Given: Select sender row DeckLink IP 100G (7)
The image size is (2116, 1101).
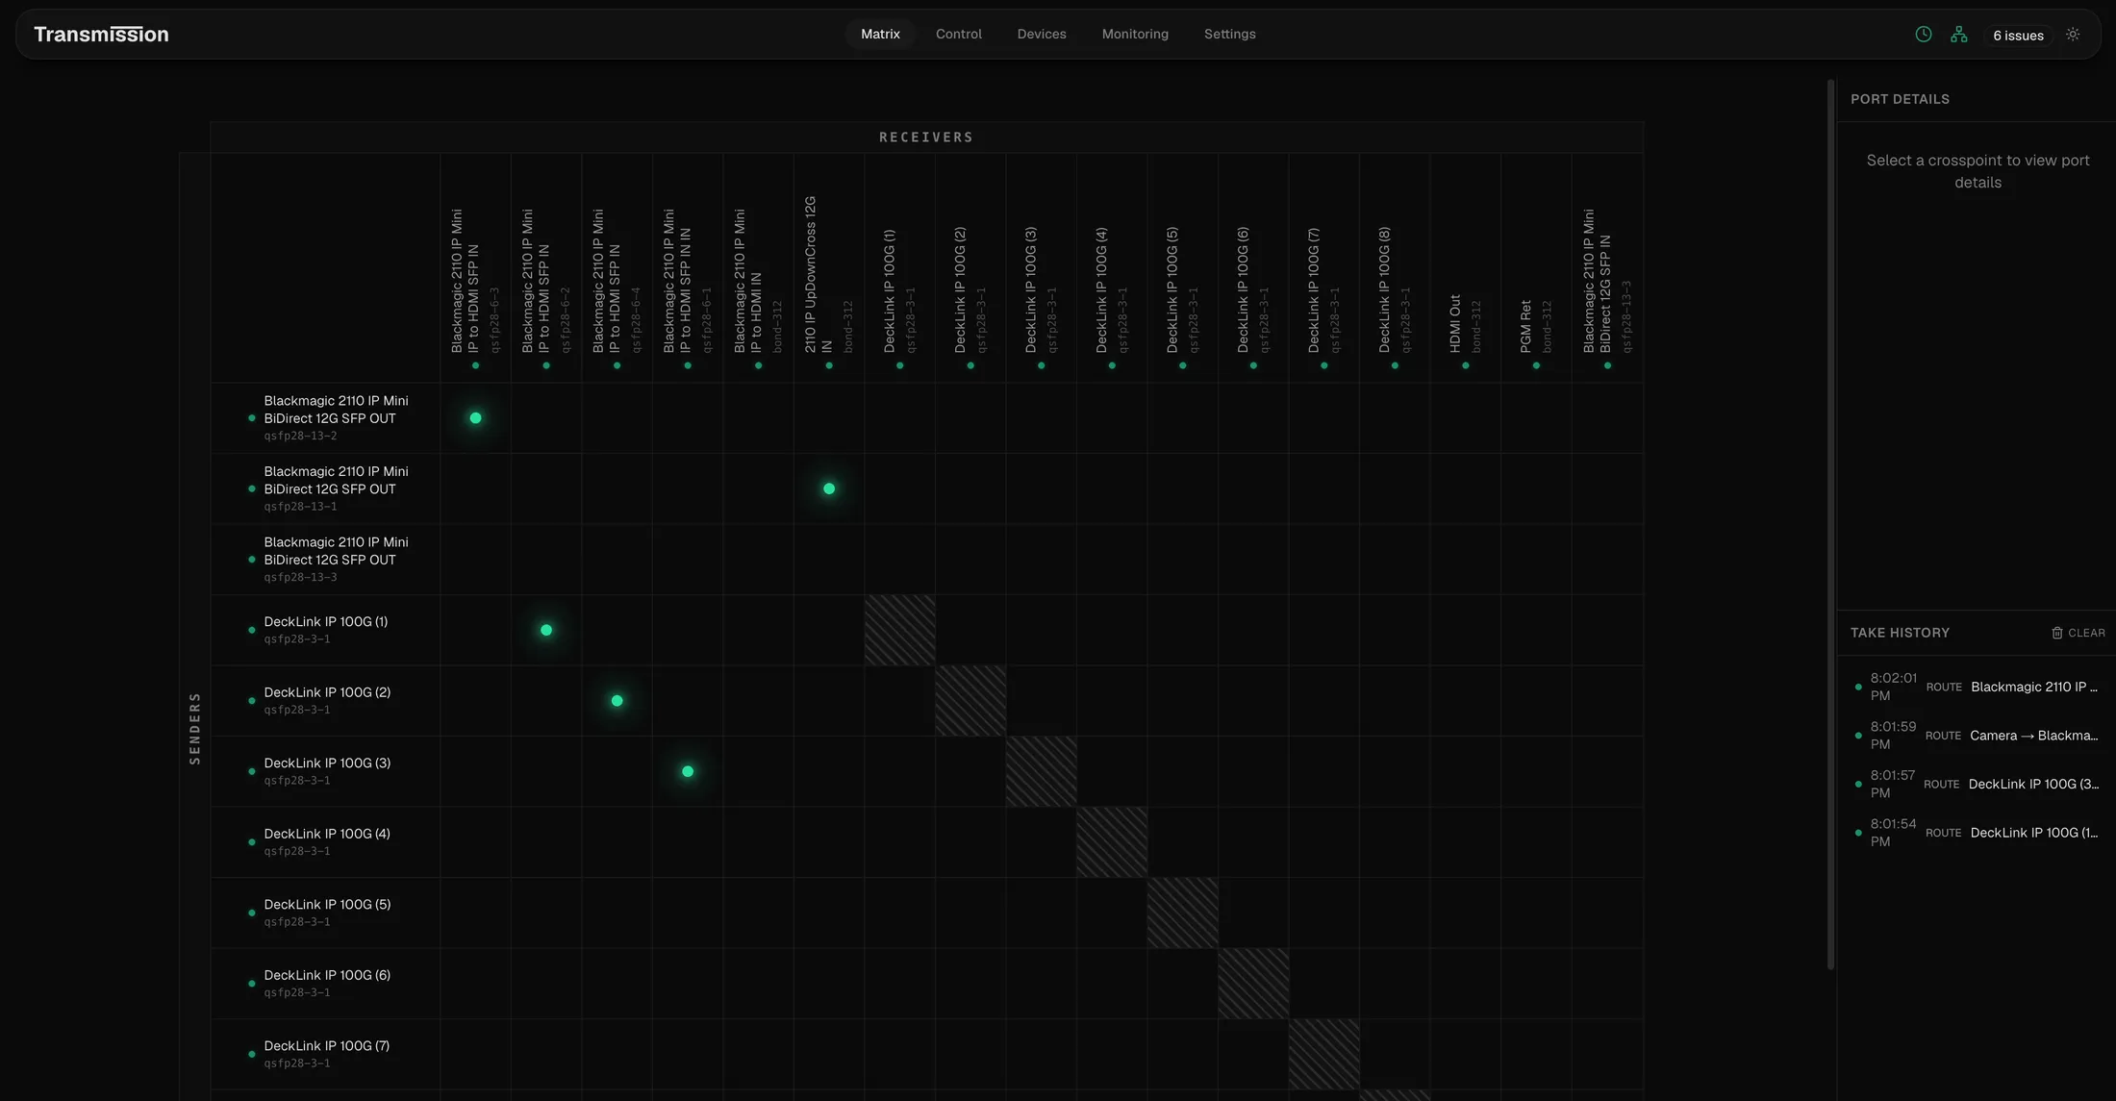Looking at the screenshot, I should click(326, 1054).
